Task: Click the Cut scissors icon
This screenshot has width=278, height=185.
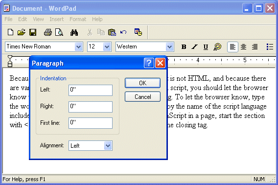Action: [x=90, y=32]
